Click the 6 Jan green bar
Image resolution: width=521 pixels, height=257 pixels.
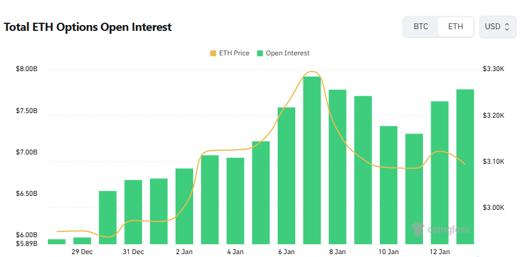pyautogui.click(x=286, y=175)
